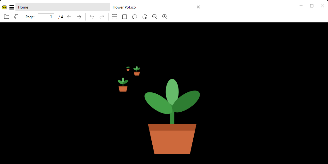The image size is (328, 164).
Task: Zoom in with the plus magnifier
Action: click(165, 17)
